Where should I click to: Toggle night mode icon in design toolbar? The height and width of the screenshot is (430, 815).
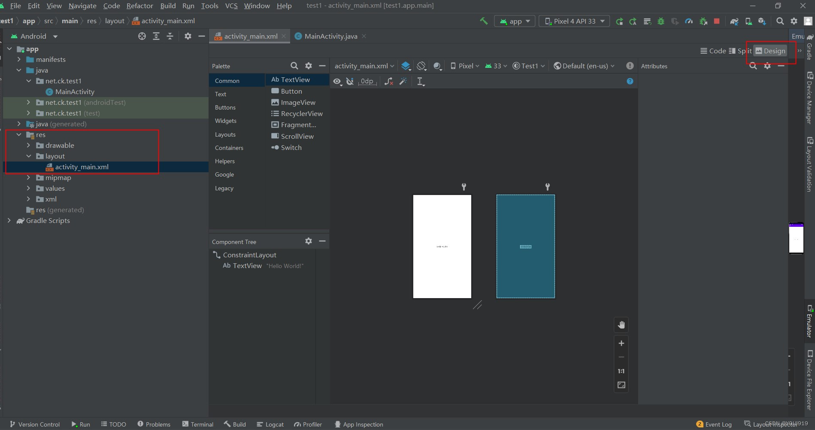pyautogui.click(x=437, y=66)
